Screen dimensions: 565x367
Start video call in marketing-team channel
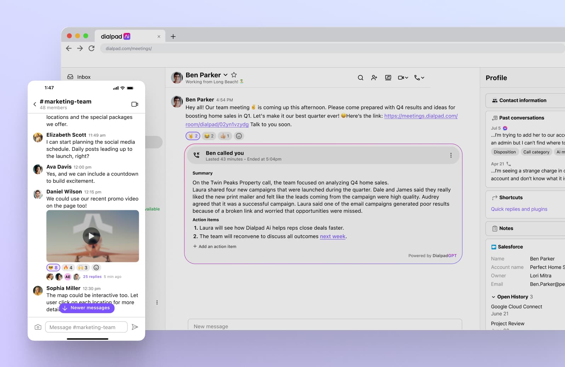click(x=135, y=104)
